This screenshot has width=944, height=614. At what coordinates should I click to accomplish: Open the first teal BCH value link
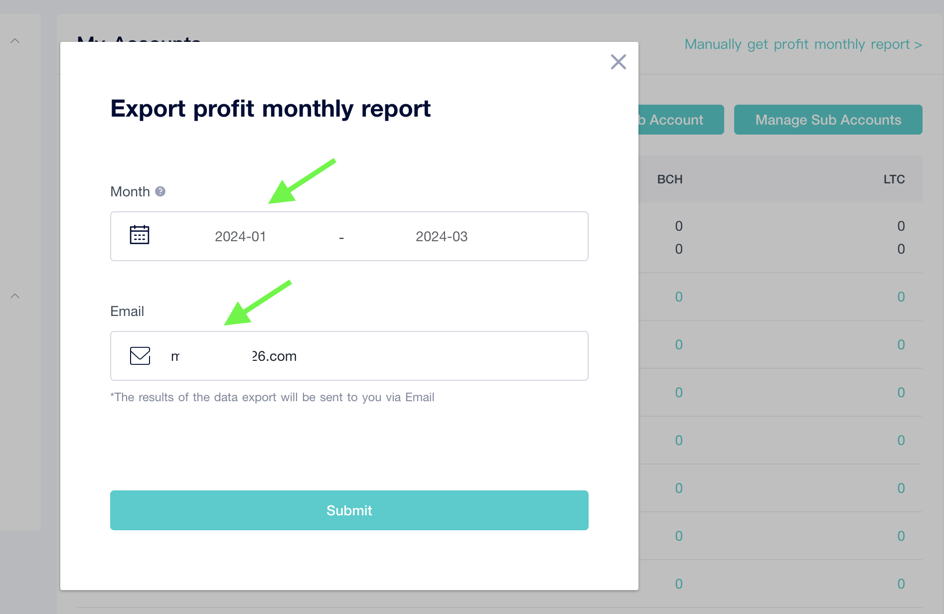(x=679, y=297)
